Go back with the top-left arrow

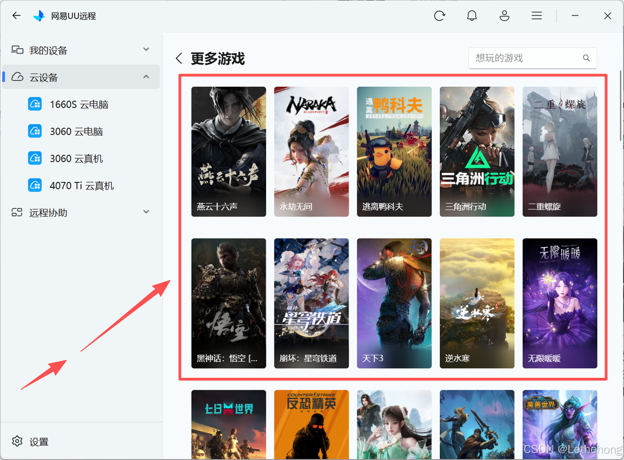point(17,16)
